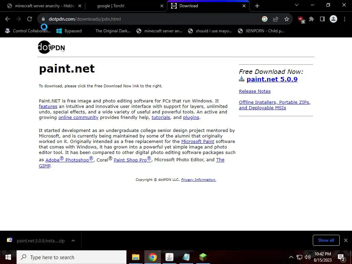Click the download arrow icon beside paint.net 5.0.9
Screen dimensions: 352x264
point(242,79)
